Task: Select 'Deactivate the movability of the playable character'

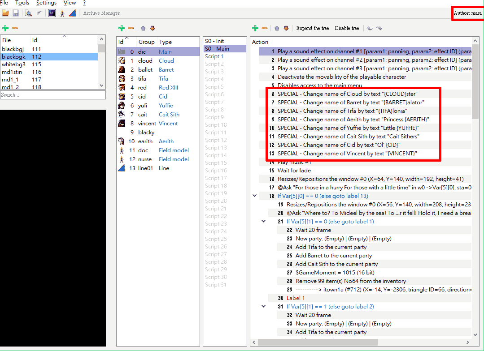Action: pos(366,77)
